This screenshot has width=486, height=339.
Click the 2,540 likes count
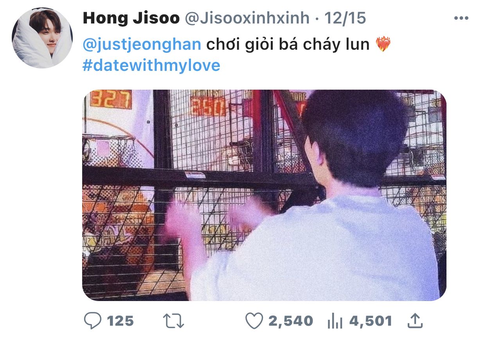pyautogui.click(x=291, y=322)
